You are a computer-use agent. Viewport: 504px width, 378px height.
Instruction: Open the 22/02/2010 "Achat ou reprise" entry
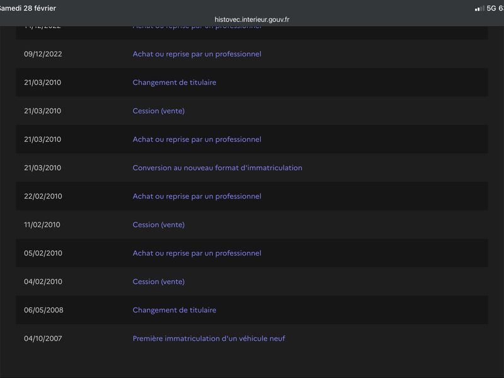pos(197,196)
